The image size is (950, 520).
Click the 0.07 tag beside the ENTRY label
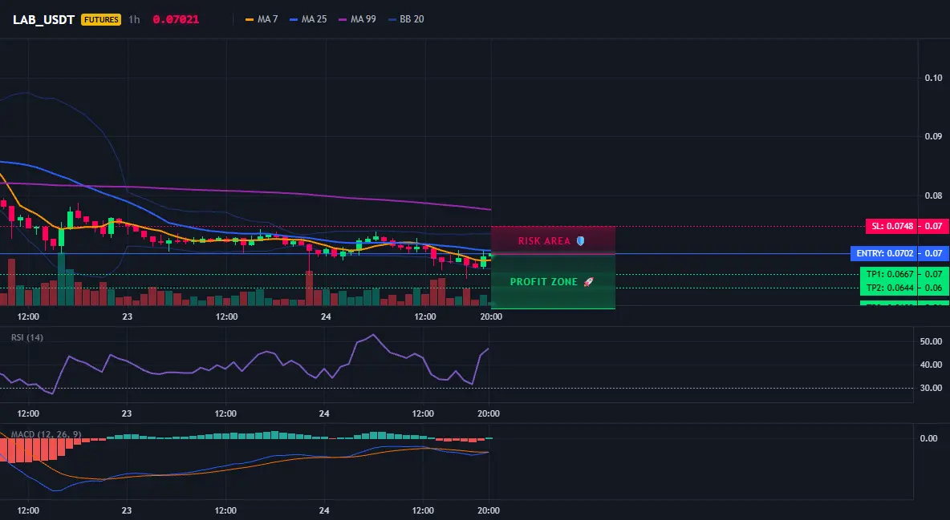click(x=934, y=254)
